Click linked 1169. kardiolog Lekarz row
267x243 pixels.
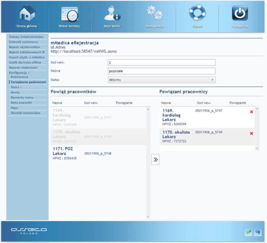pos(207,117)
